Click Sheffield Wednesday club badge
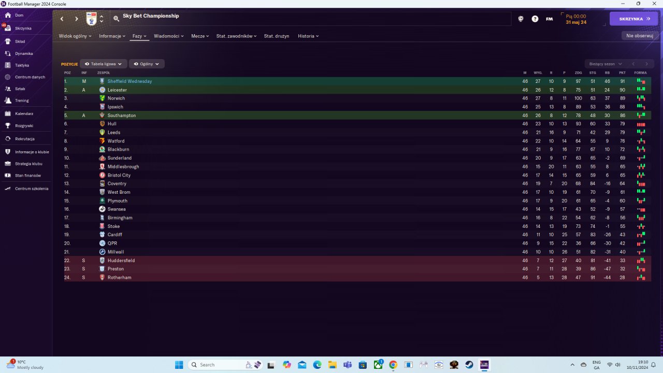 102,81
